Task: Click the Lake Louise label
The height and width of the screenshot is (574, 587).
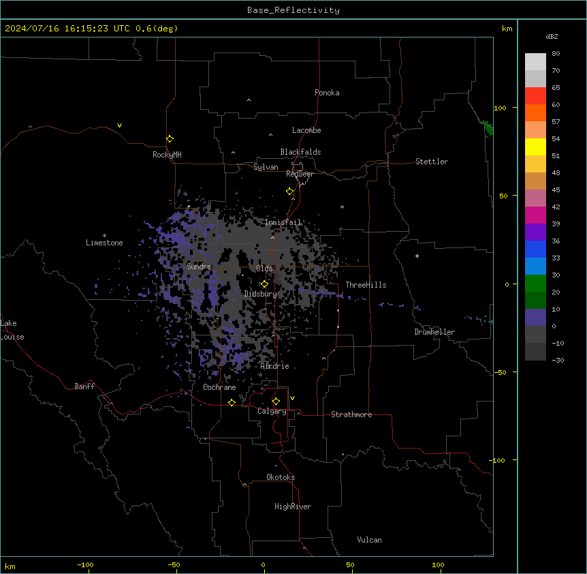Action: 12,330
